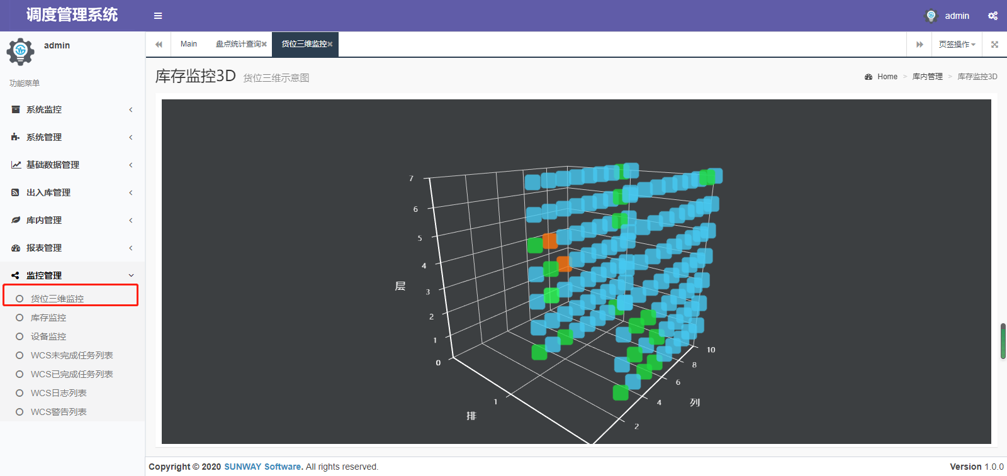The image size is (1007, 476).
Task: Select 库存监控 in the sidebar submenu
Action: 48,318
